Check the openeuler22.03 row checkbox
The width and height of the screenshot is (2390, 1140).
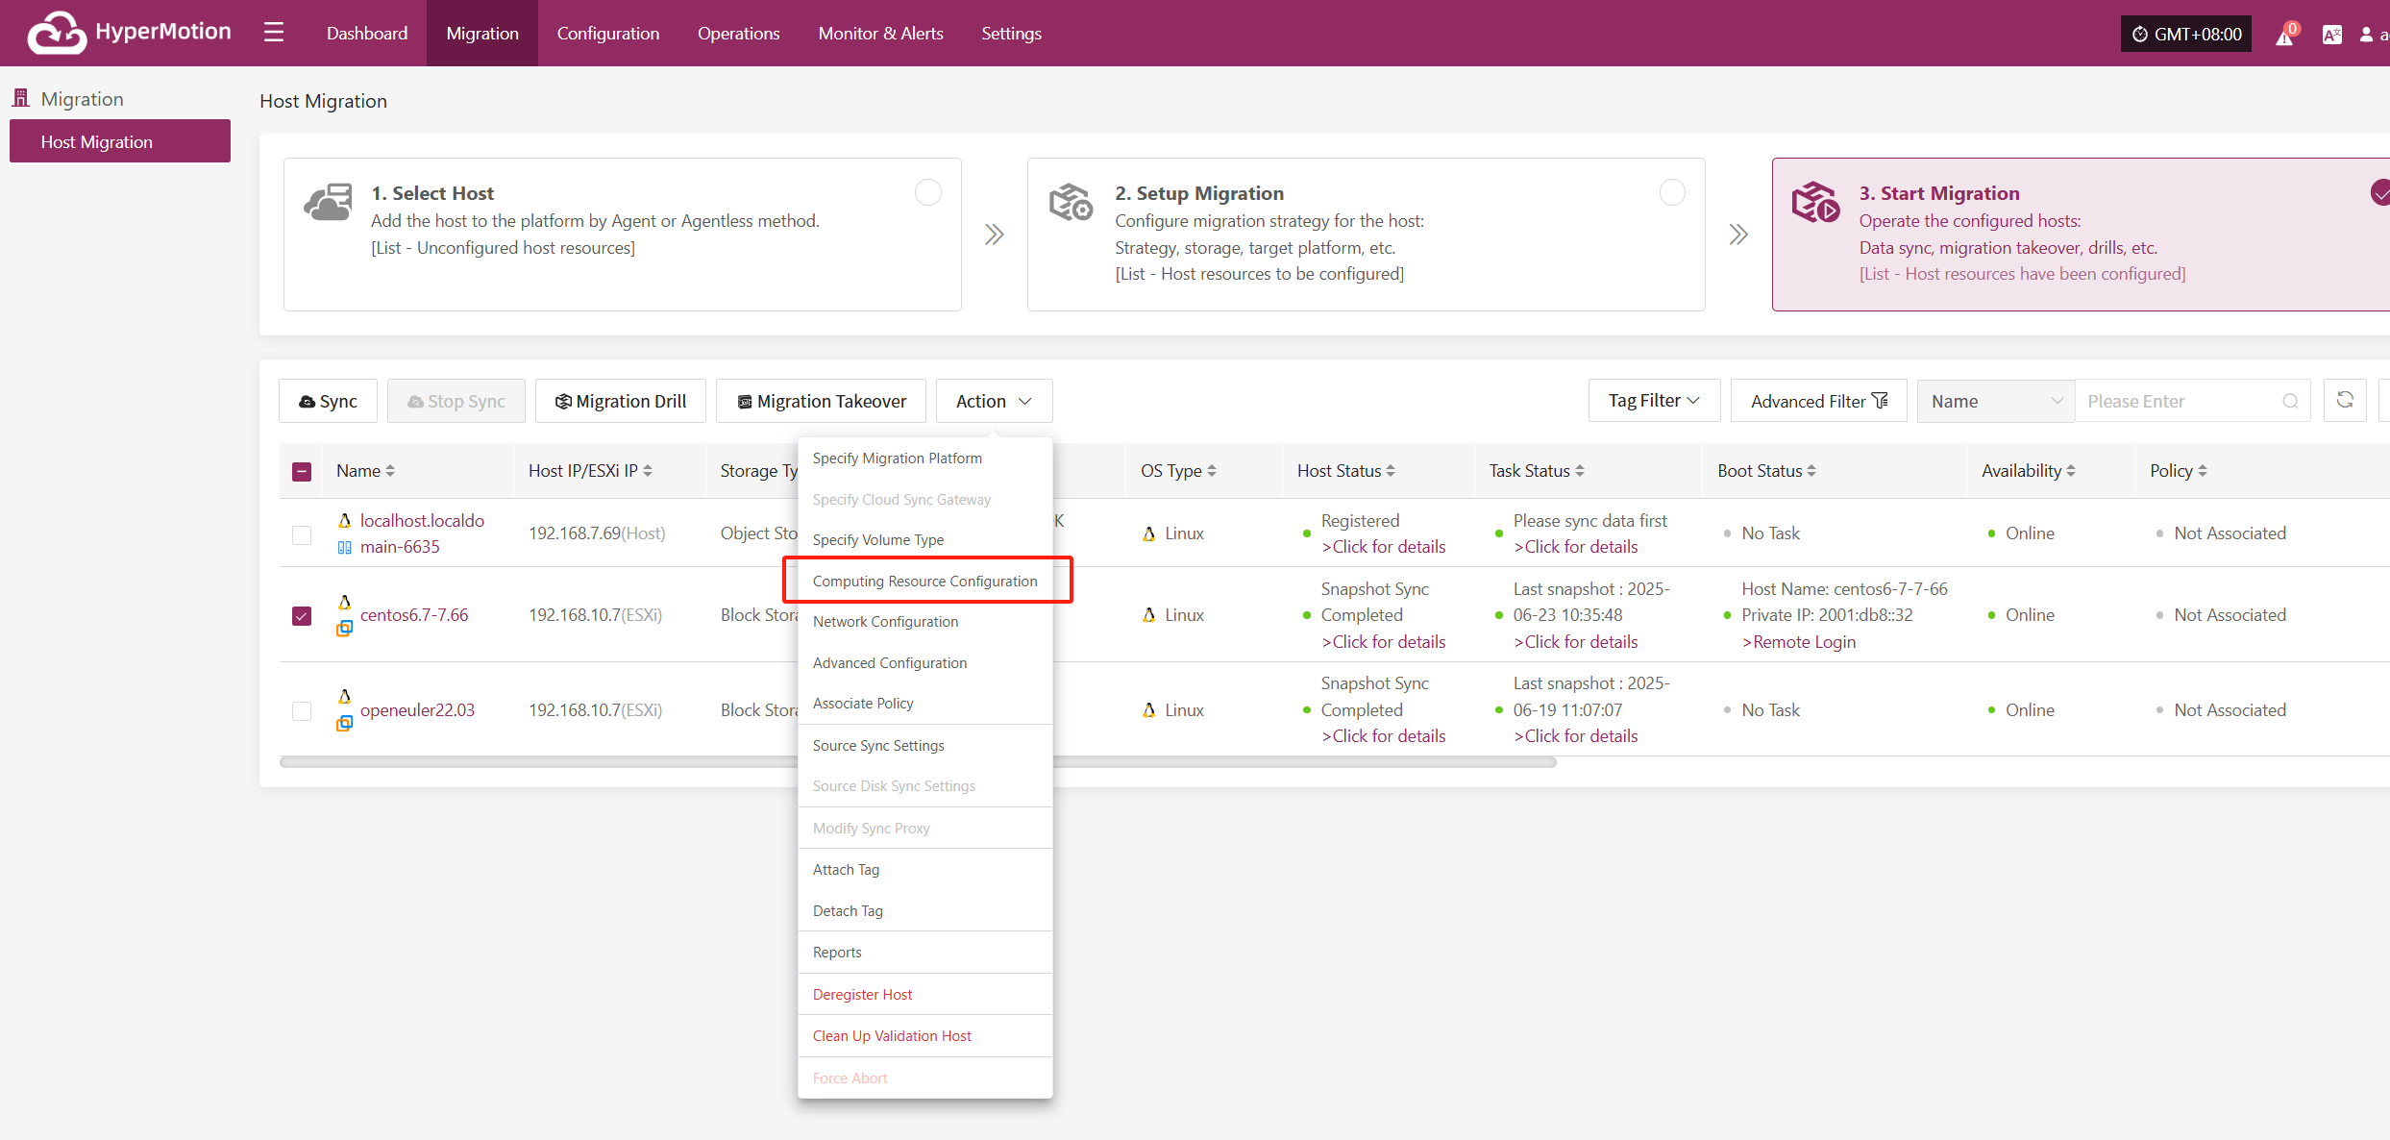coord(302,710)
